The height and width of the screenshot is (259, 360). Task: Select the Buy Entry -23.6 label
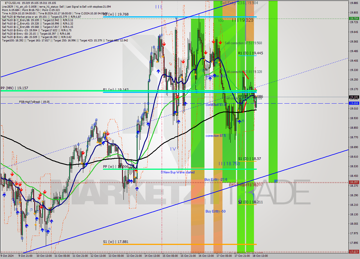point(215,179)
